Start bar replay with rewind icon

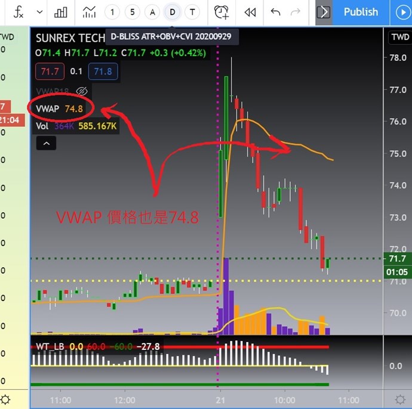250,12
